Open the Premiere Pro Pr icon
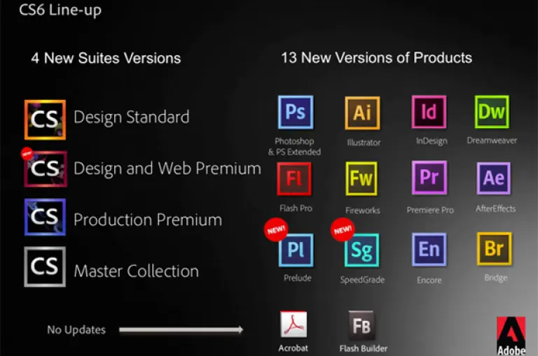Screen dimensions: 538x356 tap(429, 178)
